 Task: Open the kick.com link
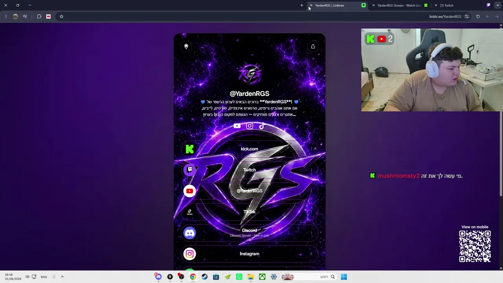250,149
